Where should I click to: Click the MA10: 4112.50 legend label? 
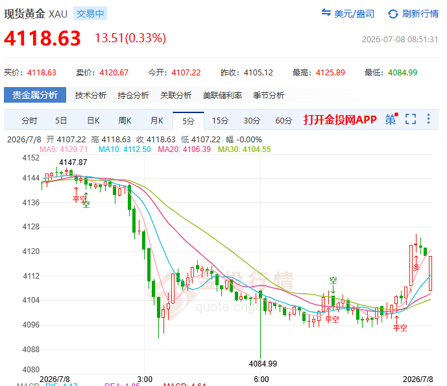click(125, 149)
